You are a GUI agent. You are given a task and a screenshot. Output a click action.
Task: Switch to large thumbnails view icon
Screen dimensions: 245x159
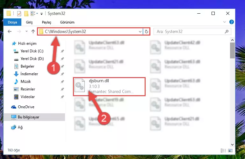tap(230, 150)
